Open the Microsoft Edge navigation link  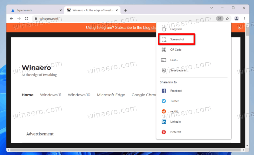[x=111, y=95]
